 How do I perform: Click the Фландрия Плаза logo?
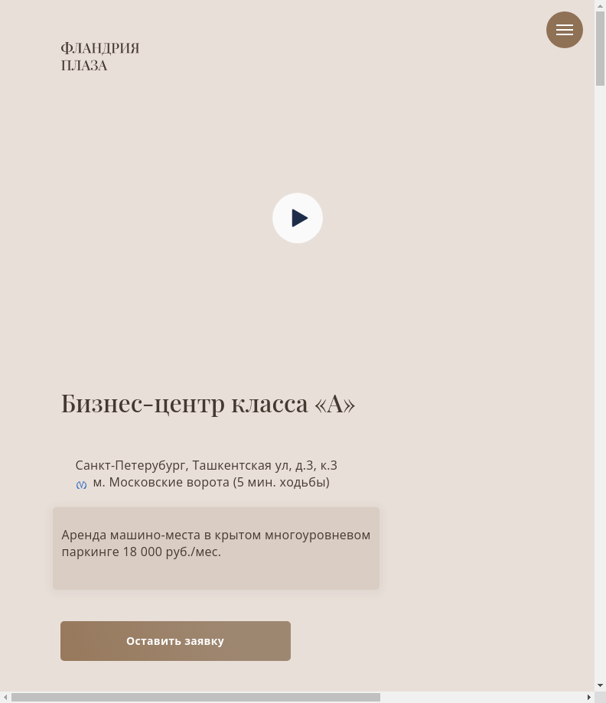click(100, 57)
